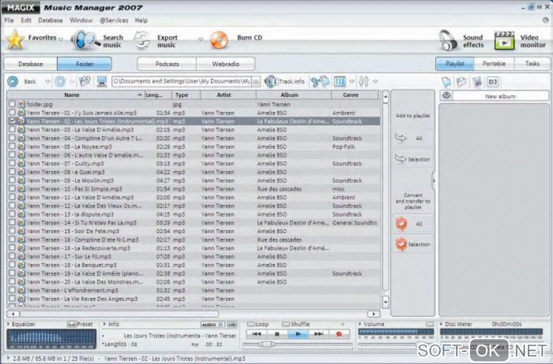Open the column view dropdown arrow
The height and width of the screenshot is (364, 553).
(x=352, y=82)
